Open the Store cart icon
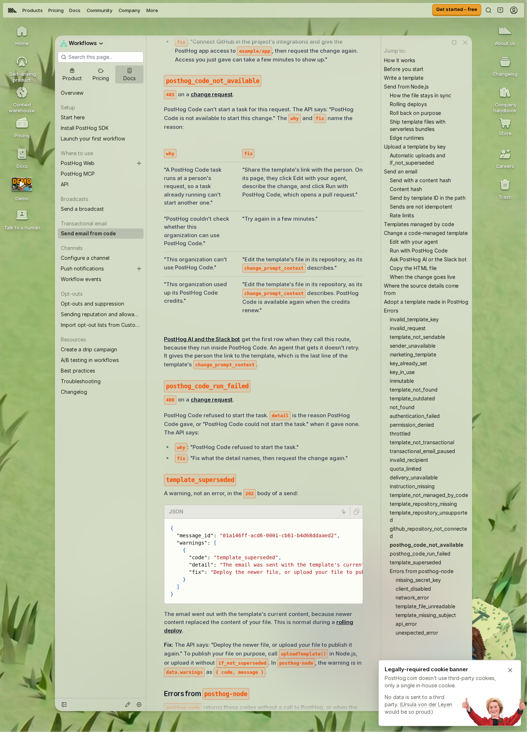527x732 pixels. click(x=505, y=126)
